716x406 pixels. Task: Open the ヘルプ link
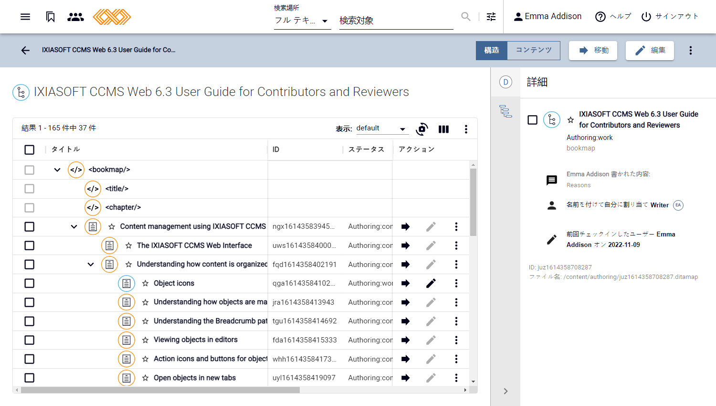pyautogui.click(x=613, y=17)
